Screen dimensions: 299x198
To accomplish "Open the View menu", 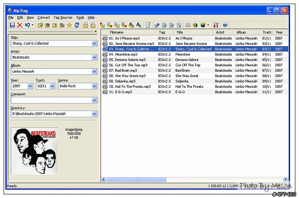I will coord(30,18).
